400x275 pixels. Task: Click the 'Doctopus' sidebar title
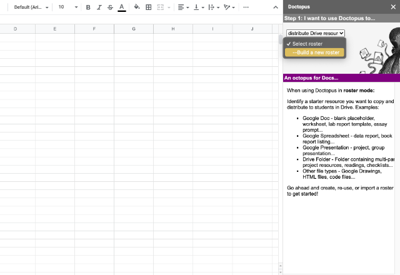coord(299,7)
